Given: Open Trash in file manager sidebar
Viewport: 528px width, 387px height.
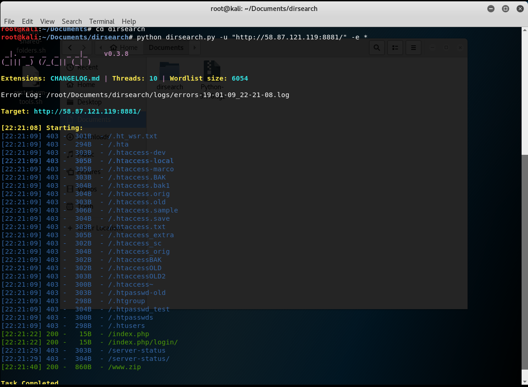Looking at the screenshot, I should [x=103, y=207].
